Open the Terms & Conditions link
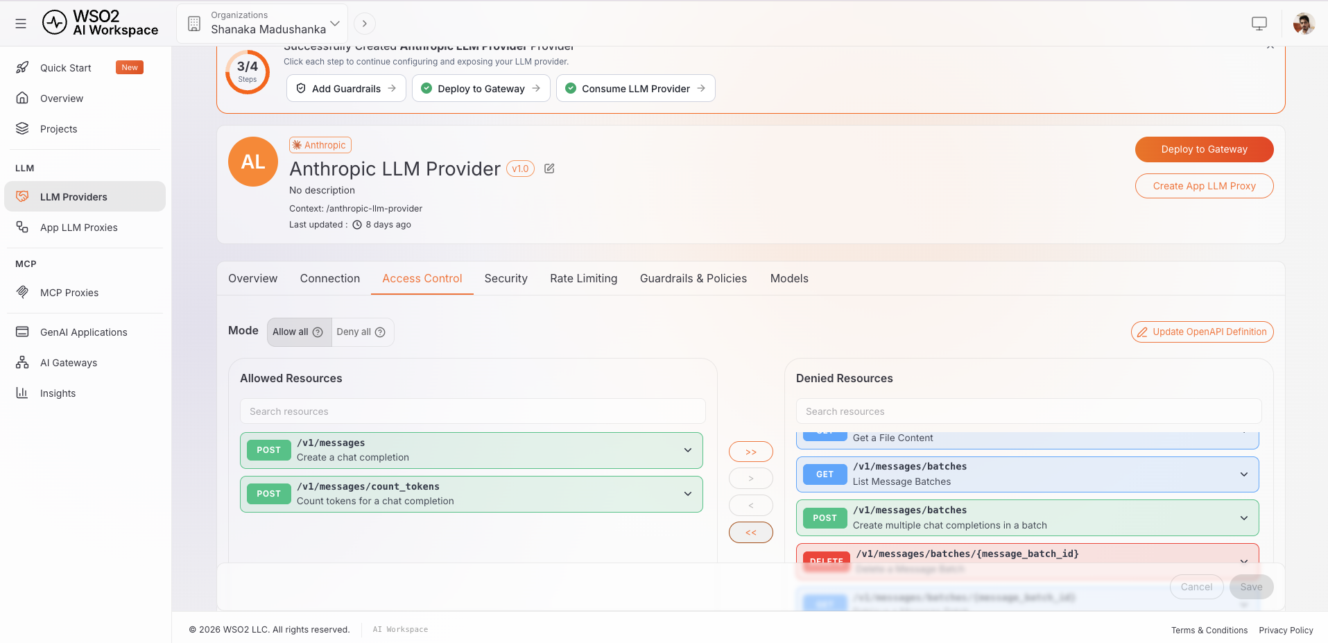This screenshot has width=1328, height=643. [1209, 631]
